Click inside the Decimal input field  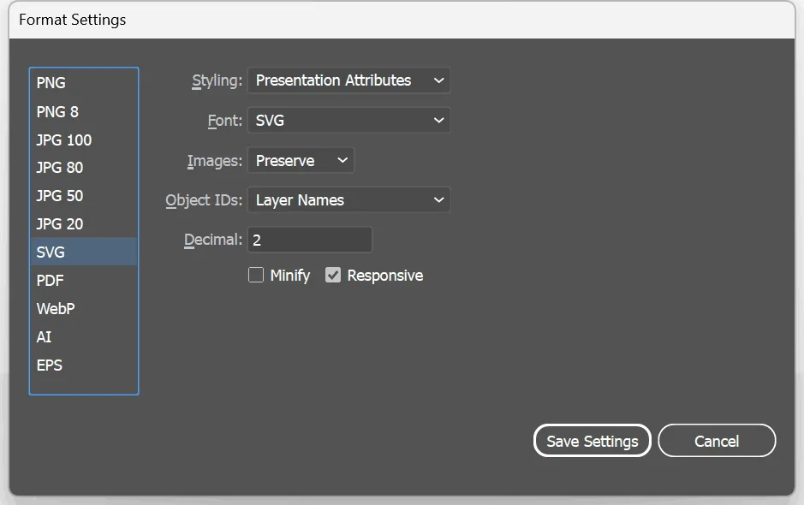(310, 239)
